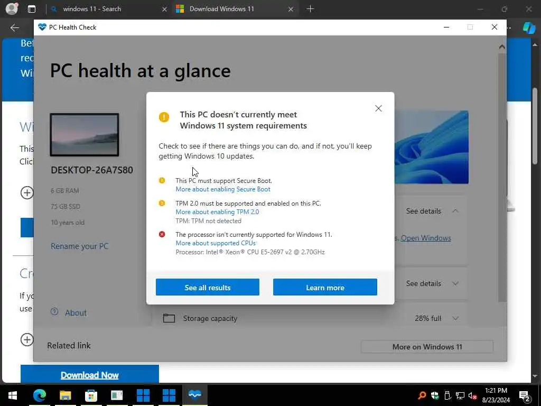Click the muted volume tray icon
This screenshot has height=406, width=541.
(x=472, y=395)
